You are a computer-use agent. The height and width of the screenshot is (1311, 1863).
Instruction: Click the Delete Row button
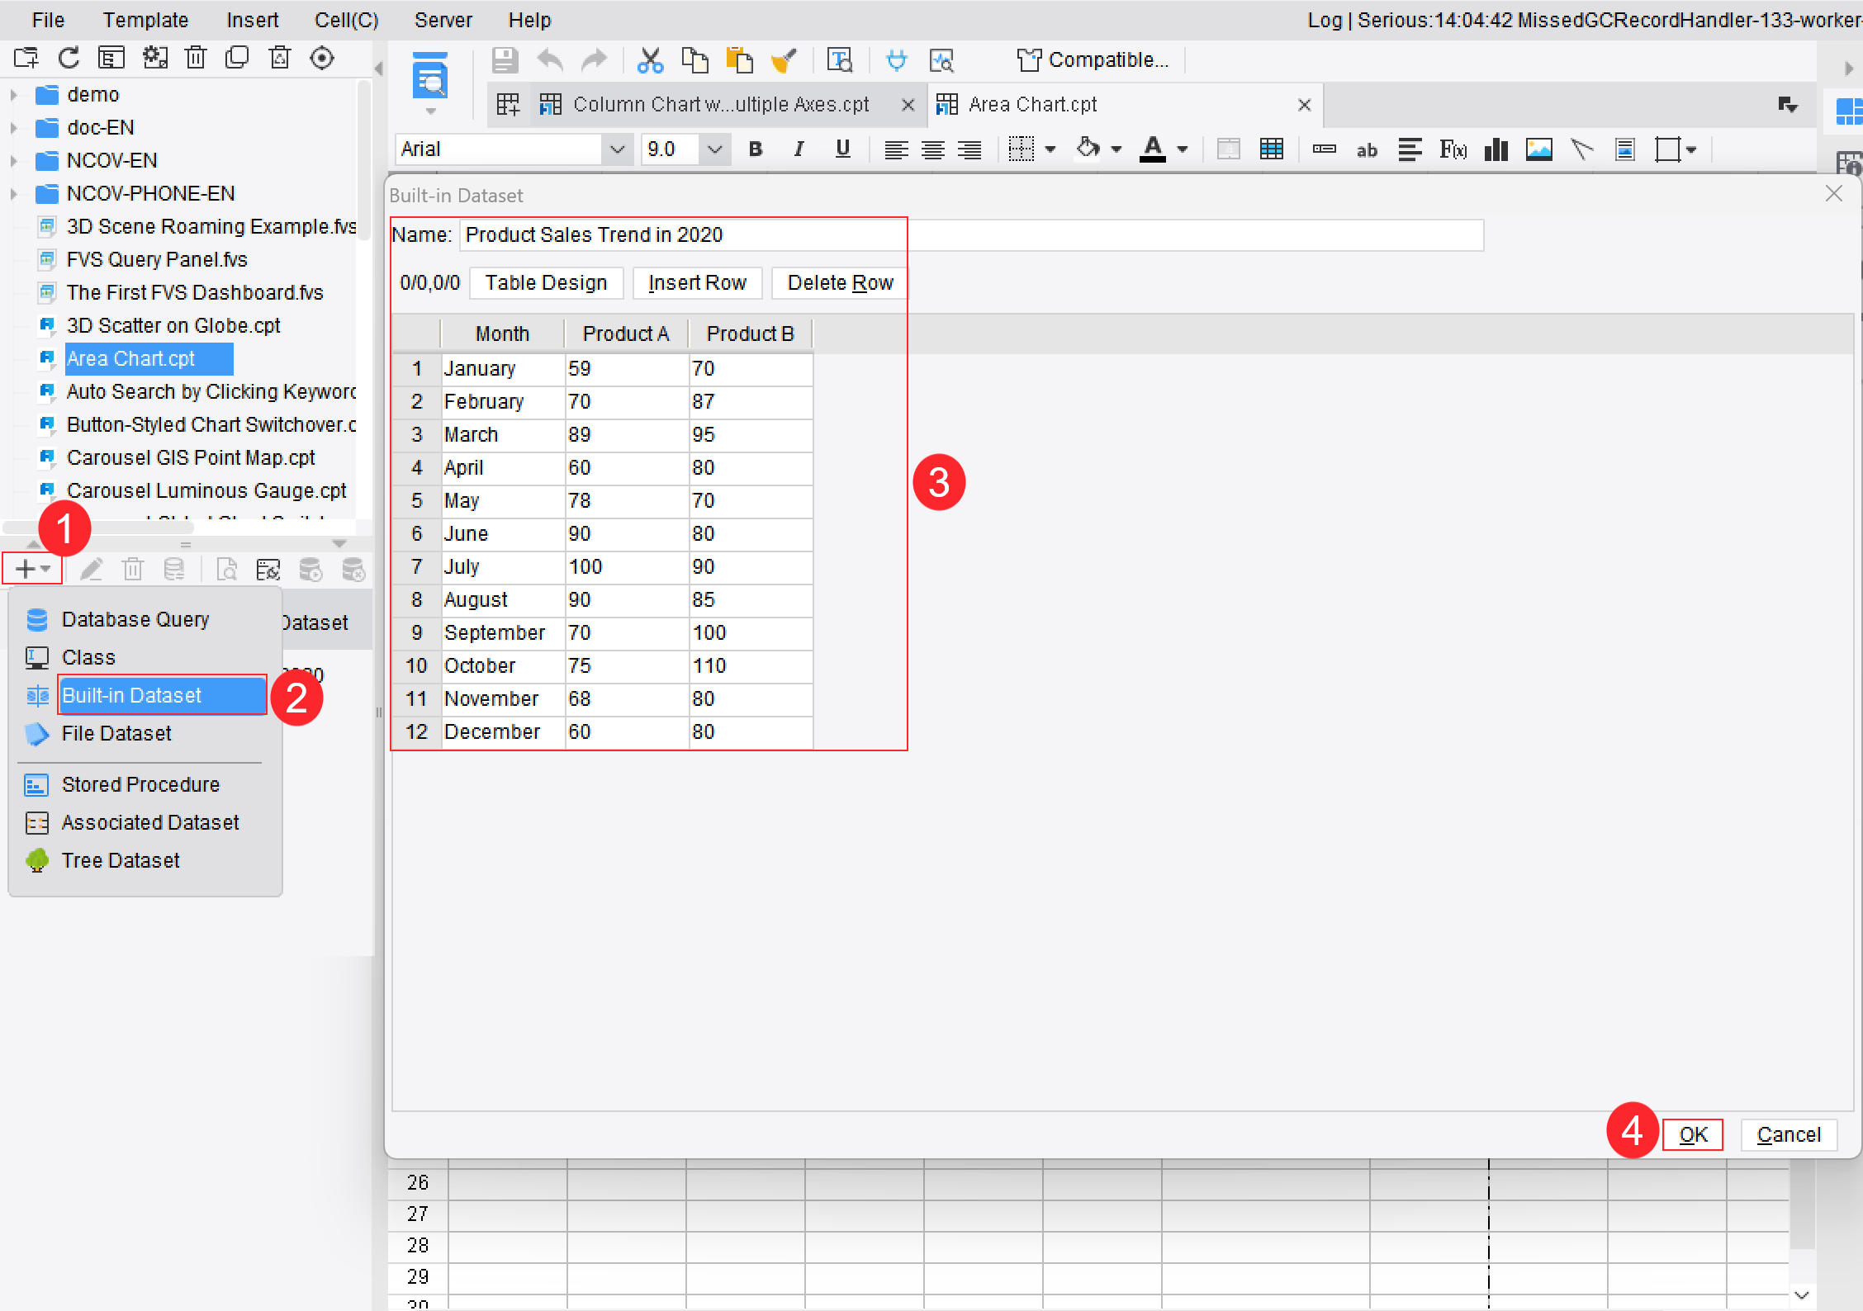tap(840, 283)
